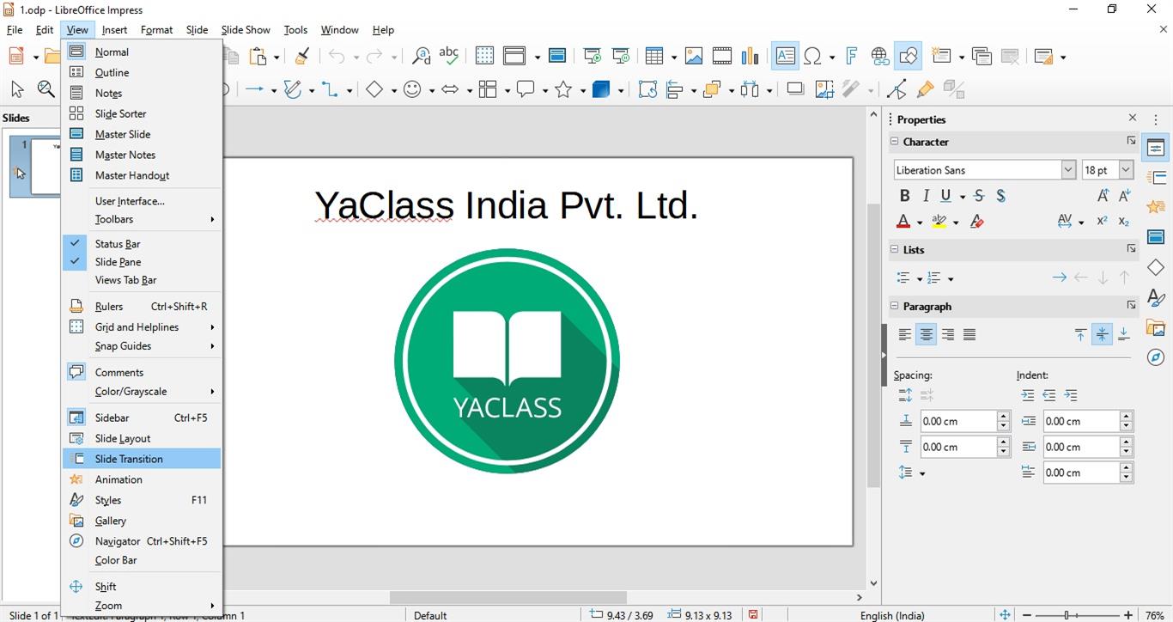Select Slide Transition from View menu
This screenshot has height=622, width=1173.
click(129, 459)
